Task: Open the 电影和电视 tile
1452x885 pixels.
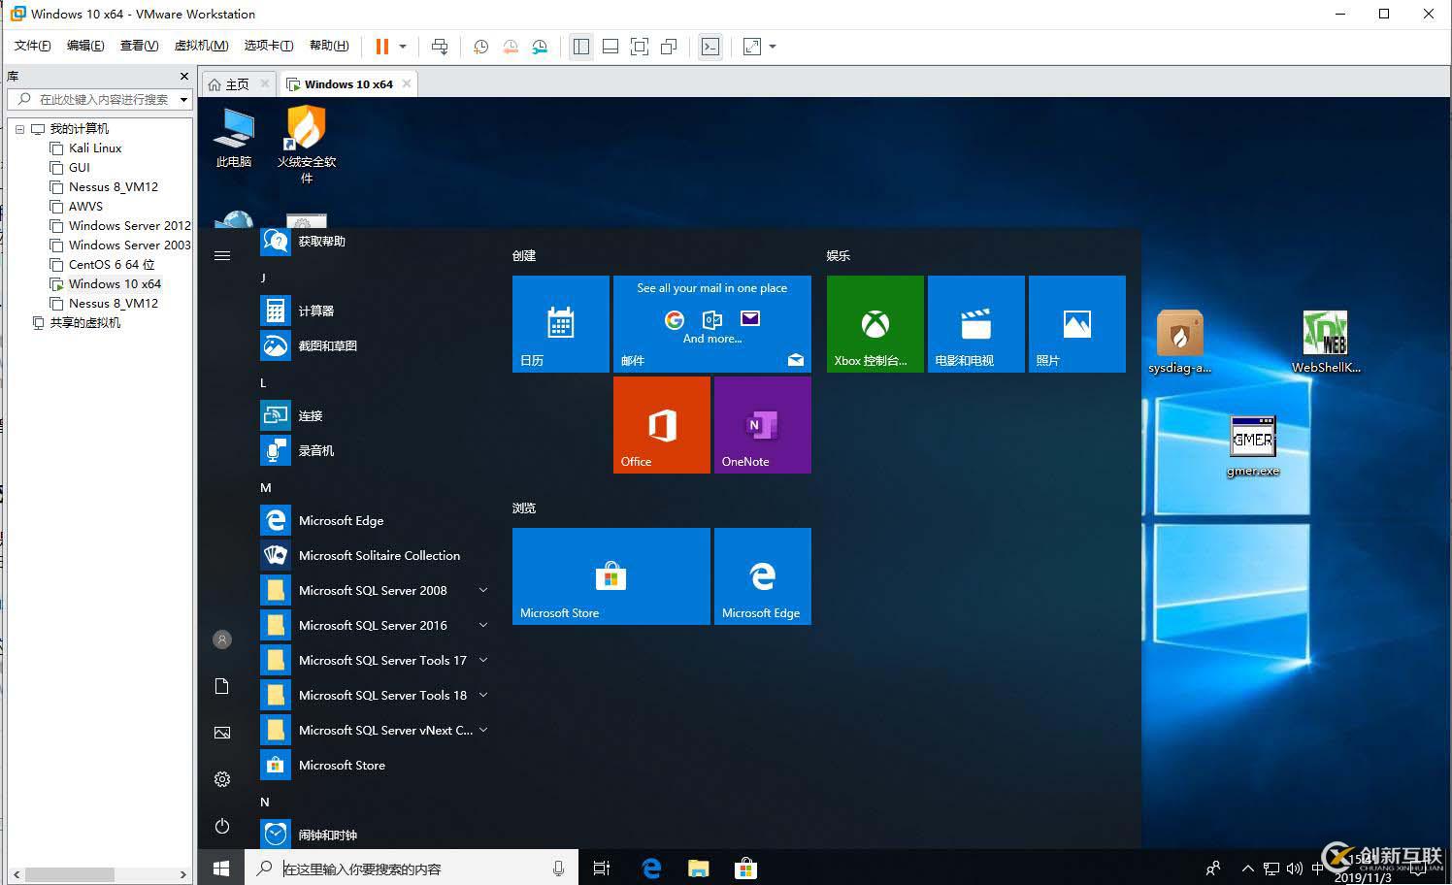Action: coord(976,324)
